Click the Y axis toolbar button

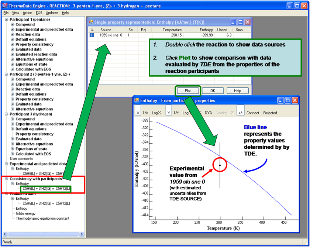pyautogui.click(x=169, y=113)
